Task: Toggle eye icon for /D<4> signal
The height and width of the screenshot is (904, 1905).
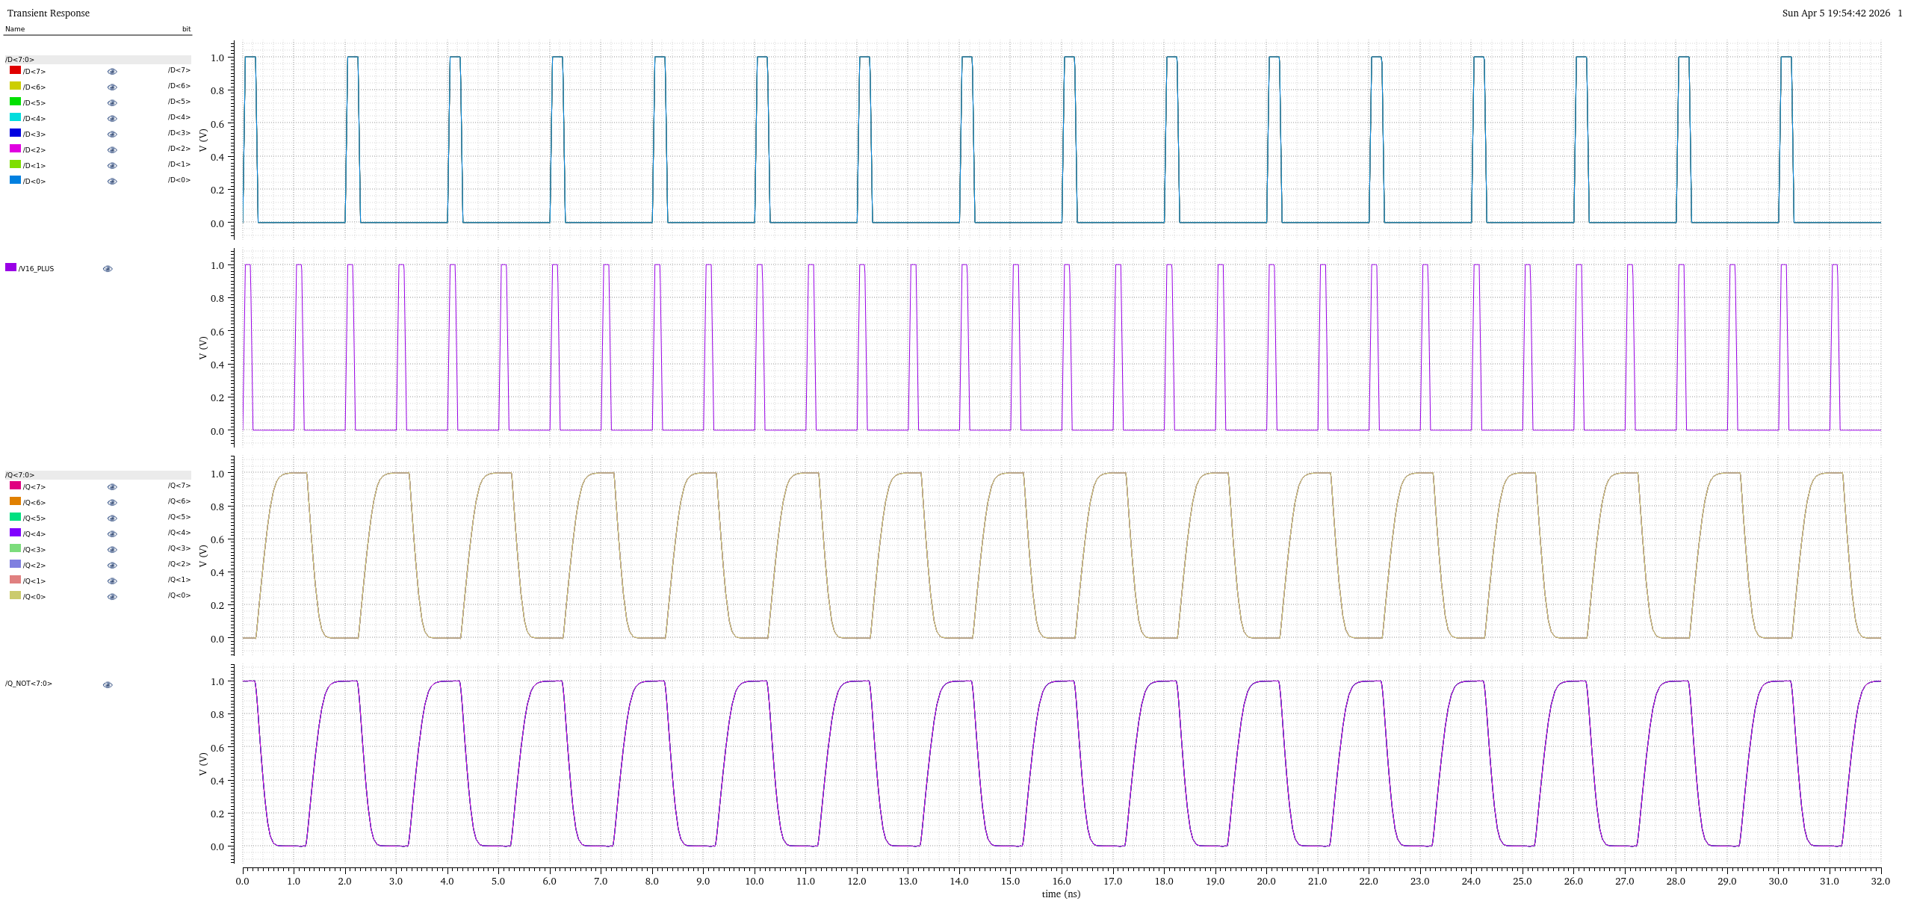Action: (x=112, y=119)
